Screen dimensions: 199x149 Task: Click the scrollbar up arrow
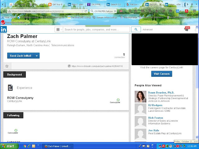click(197, 27)
